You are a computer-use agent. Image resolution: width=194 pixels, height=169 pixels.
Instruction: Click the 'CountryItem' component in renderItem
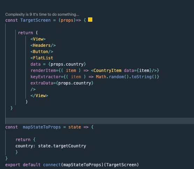click(x=107, y=71)
